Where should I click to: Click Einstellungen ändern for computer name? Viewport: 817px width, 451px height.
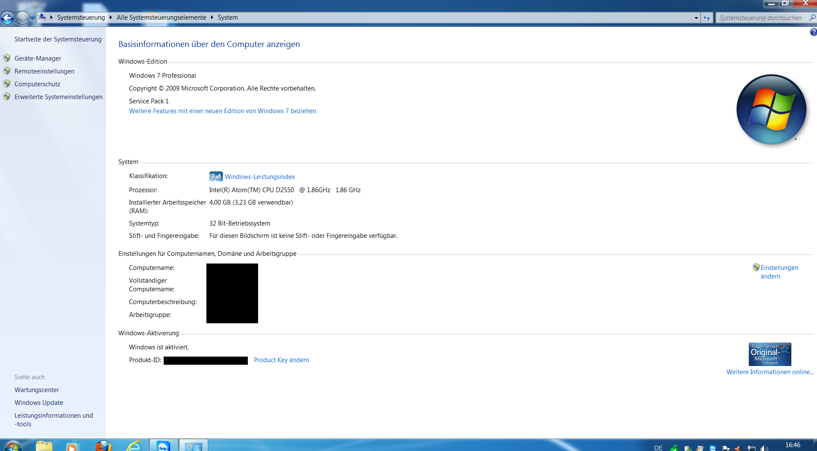[x=779, y=272]
